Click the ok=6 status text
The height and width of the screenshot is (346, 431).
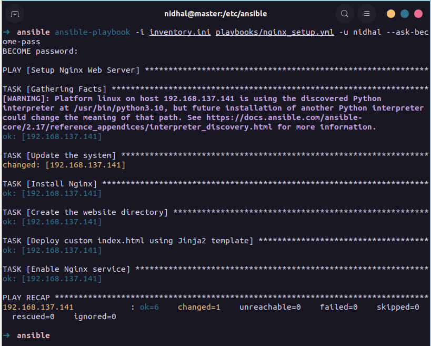[x=149, y=307]
